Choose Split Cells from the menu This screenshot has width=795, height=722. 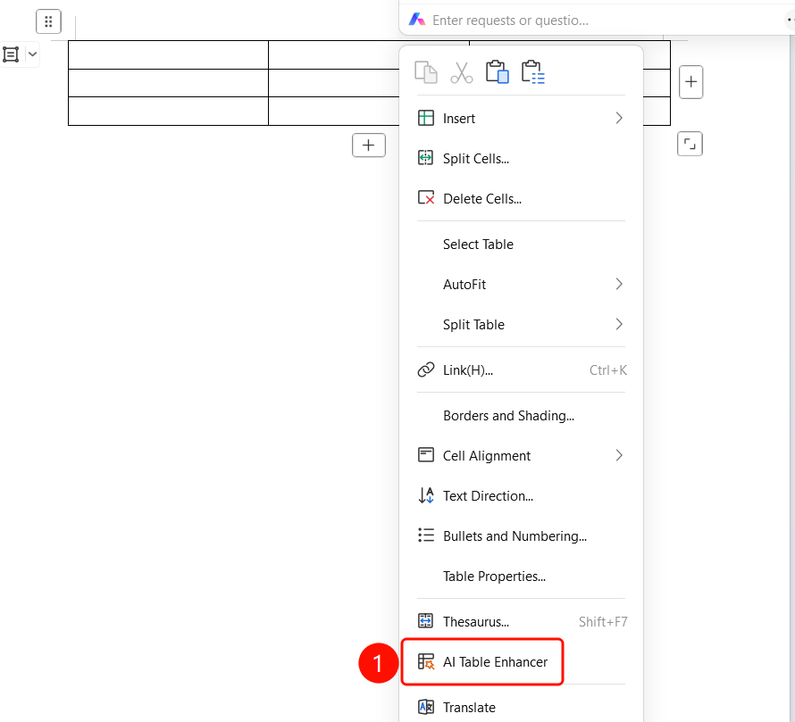(521, 159)
